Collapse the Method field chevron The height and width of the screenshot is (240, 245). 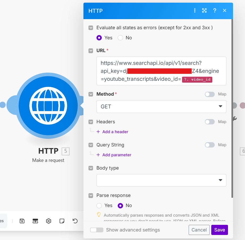click(91, 94)
